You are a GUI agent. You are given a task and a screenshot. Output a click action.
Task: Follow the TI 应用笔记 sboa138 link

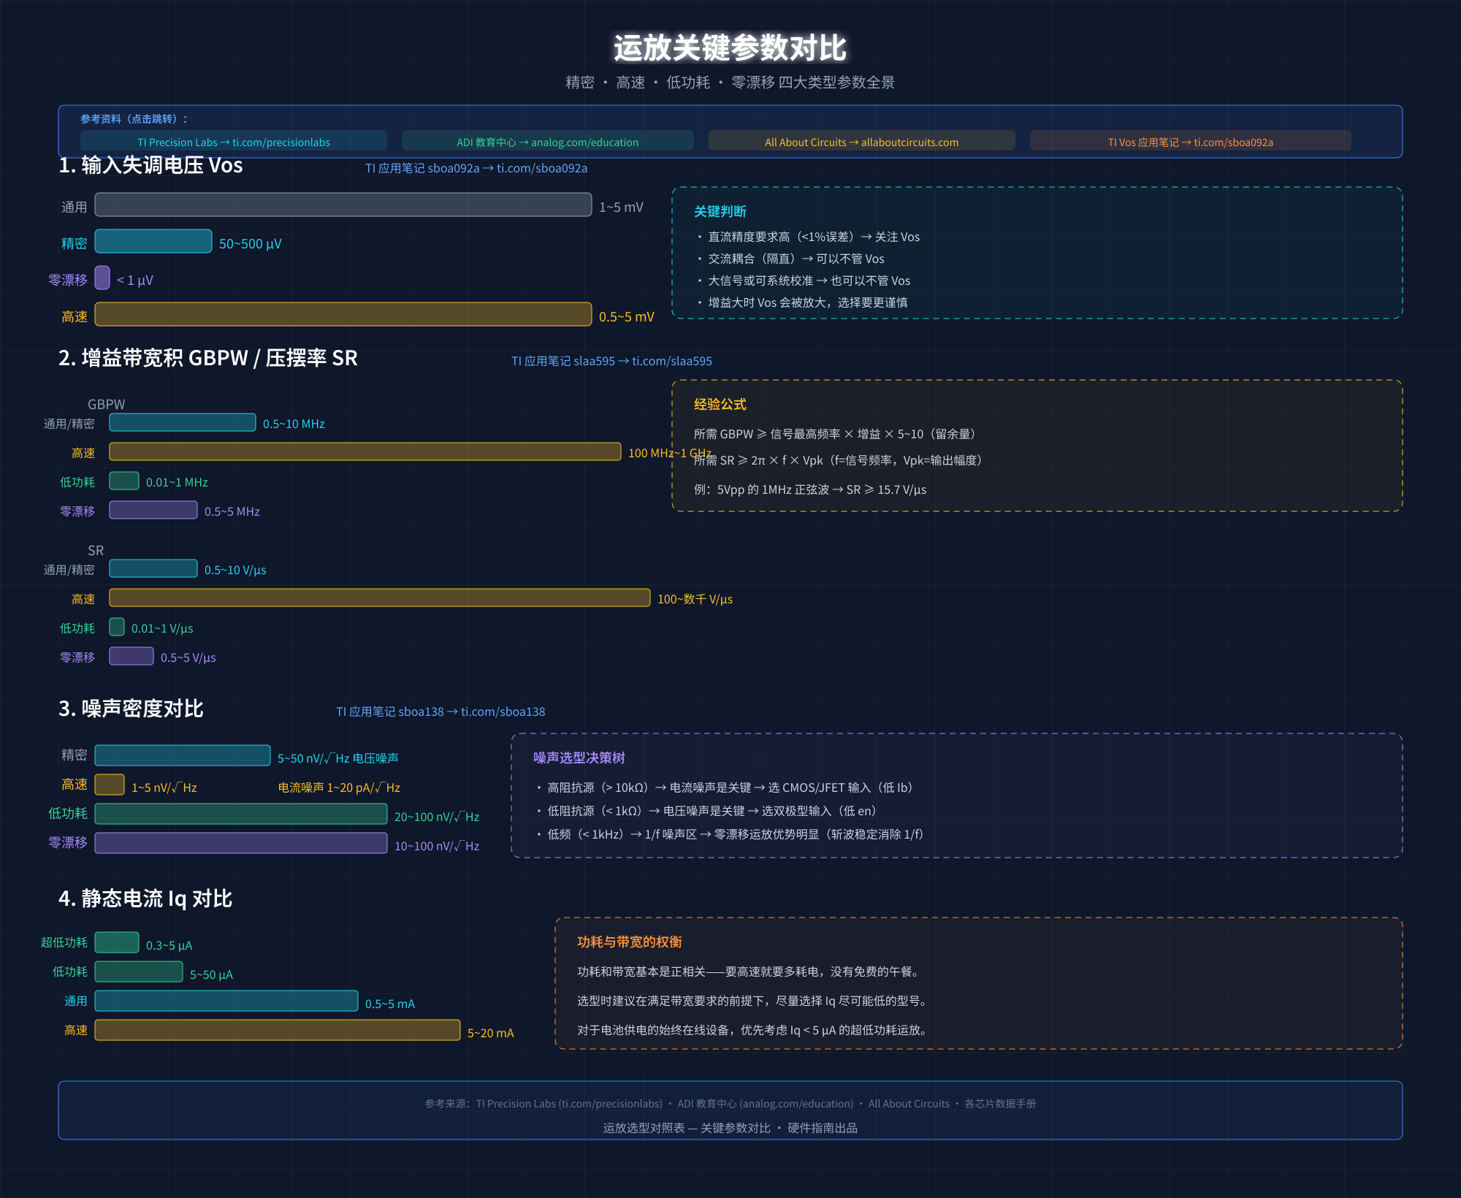pyautogui.click(x=440, y=711)
